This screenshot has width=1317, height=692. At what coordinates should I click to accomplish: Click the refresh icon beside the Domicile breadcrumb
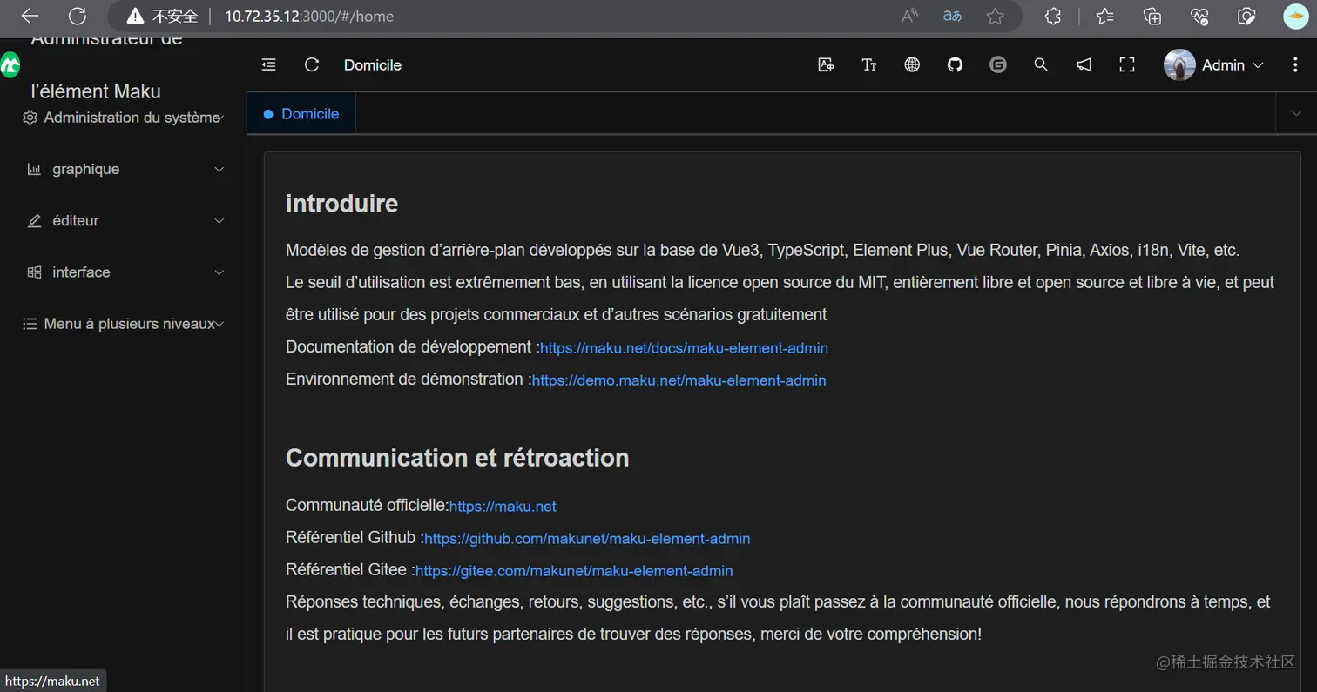pyautogui.click(x=312, y=64)
